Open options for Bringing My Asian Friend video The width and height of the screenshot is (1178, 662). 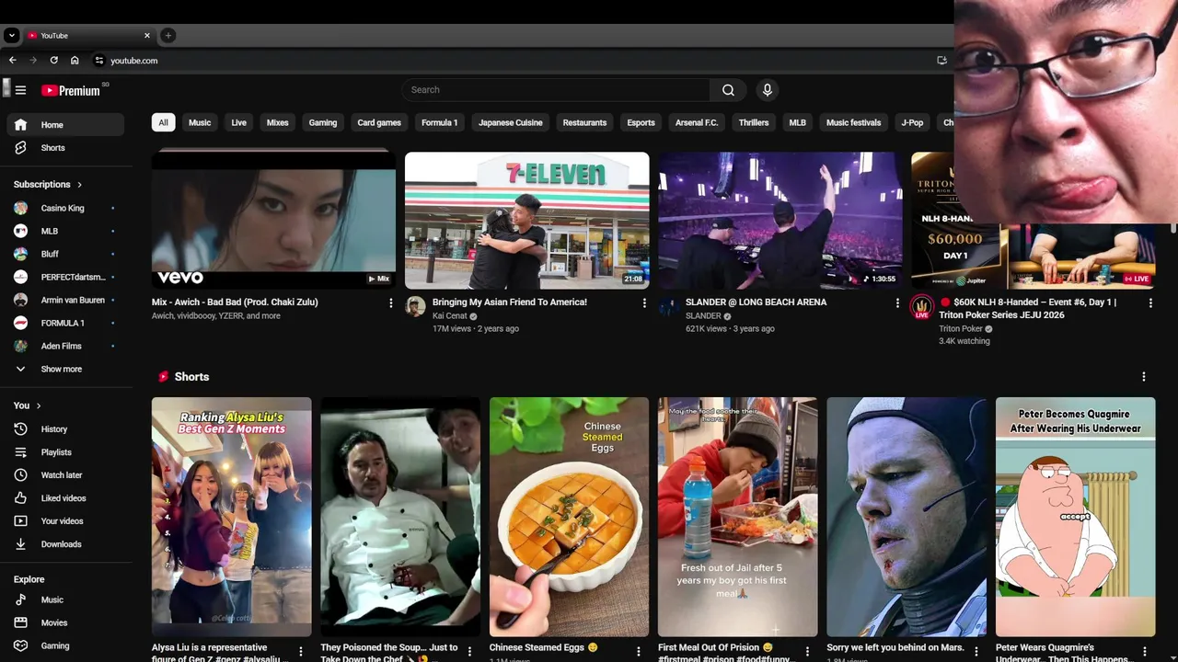click(644, 302)
